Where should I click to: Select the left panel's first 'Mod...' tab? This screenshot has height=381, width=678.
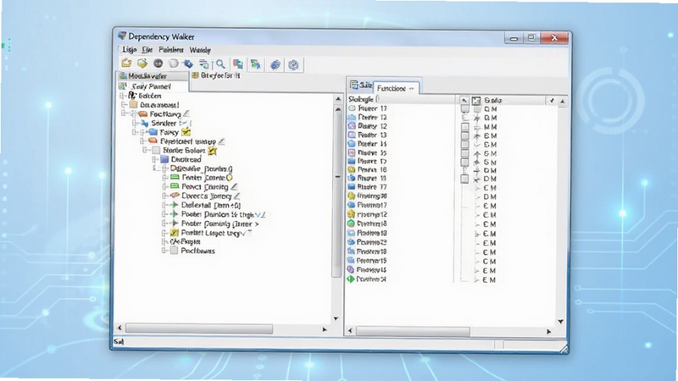(153, 75)
